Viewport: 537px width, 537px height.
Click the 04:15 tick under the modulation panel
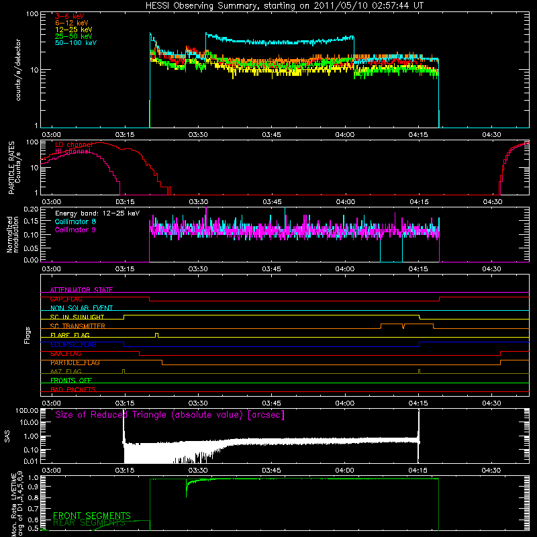(x=418, y=269)
